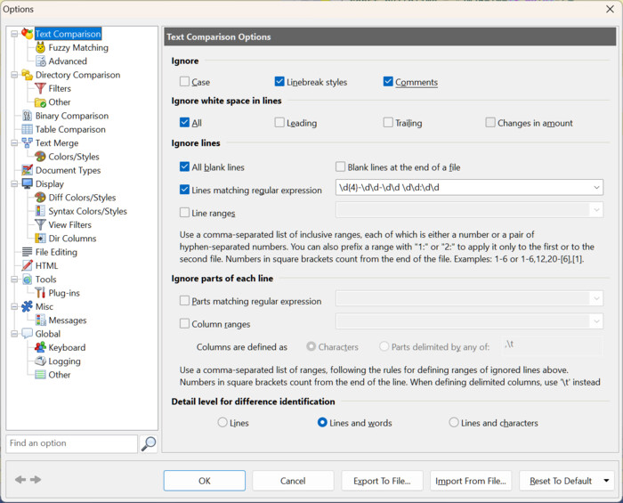
Task: Open the Binary Comparison options page
Action: [x=72, y=116]
